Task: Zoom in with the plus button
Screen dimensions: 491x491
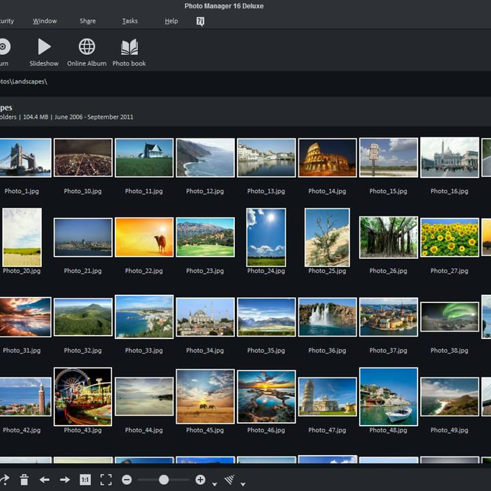Action: [200, 480]
